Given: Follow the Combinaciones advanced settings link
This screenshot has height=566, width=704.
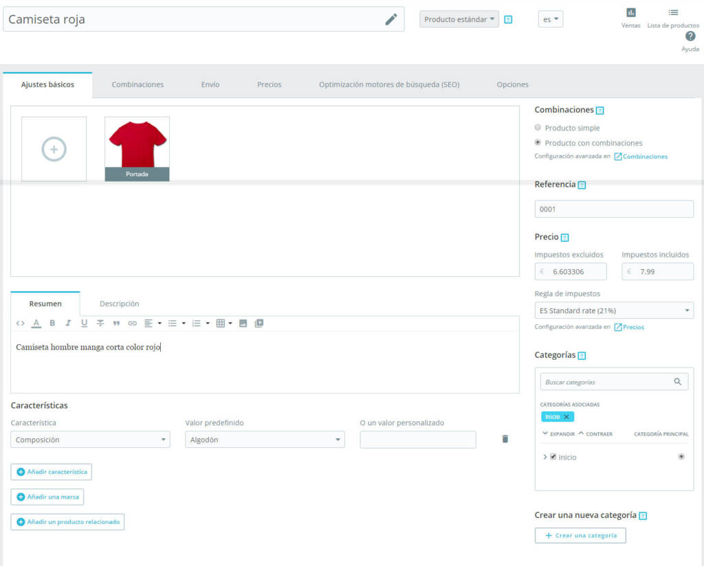Looking at the screenshot, I should click(641, 157).
